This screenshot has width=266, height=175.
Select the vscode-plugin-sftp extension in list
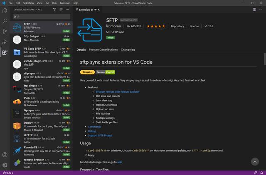click(41, 65)
